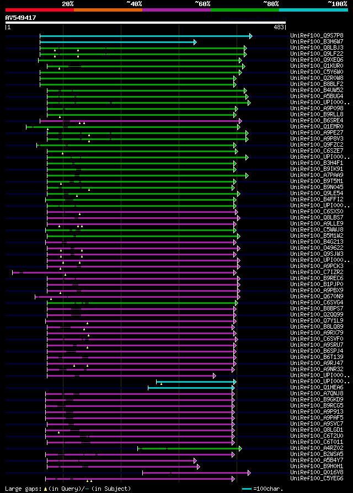353x493 pixels.
Task: Click the cyan alignment bar of UniRef100_B3H6W7
Action: point(118,42)
